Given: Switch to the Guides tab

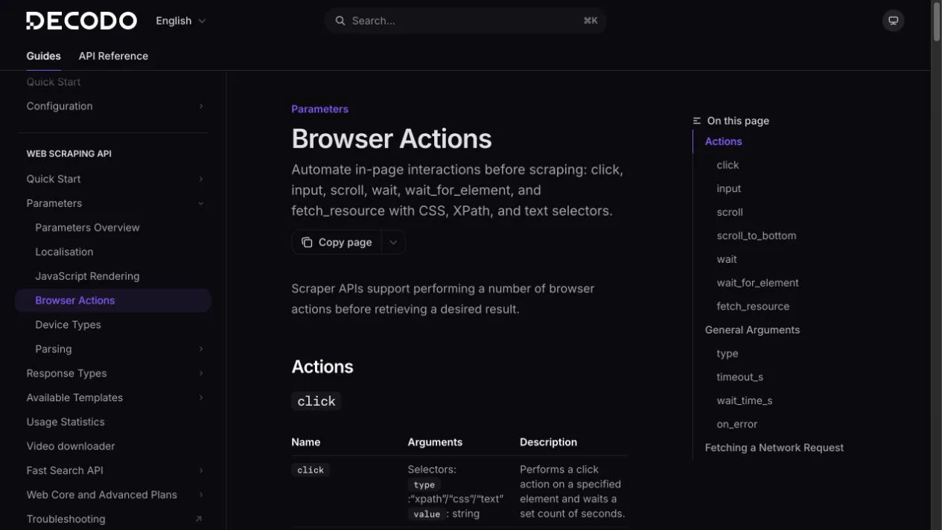Looking at the screenshot, I should [x=43, y=56].
